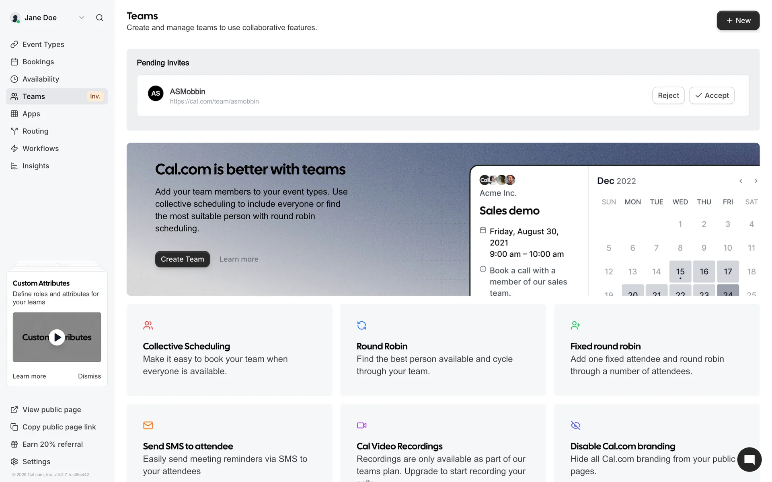This screenshot has height=482, width=772.
Task: Navigate to Workflows section
Action: click(x=40, y=149)
